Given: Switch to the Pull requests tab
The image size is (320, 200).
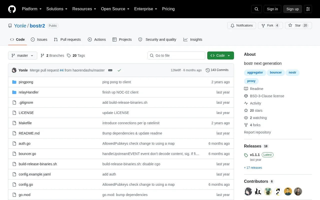Looking at the screenshot, I should pos(67,39).
